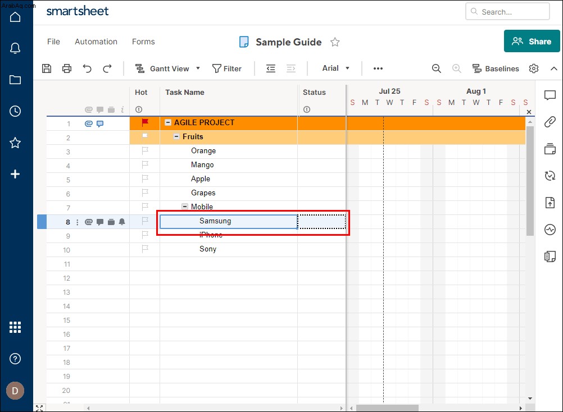
Task: Open Activity Log icon in right rail
Action: pos(550,230)
